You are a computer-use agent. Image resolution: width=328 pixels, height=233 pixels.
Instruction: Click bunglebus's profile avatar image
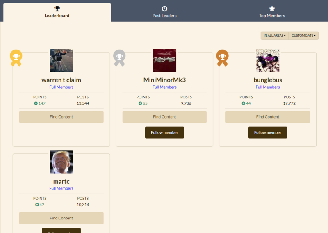pos(268,61)
